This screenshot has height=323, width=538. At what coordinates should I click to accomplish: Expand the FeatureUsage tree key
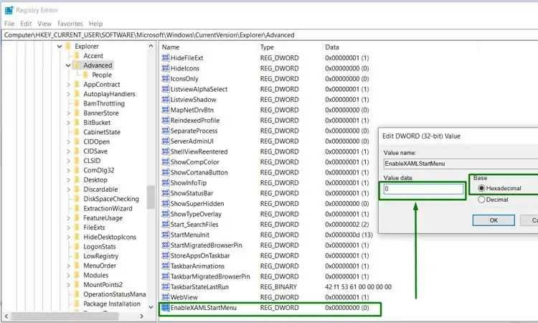(x=68, y=218)
